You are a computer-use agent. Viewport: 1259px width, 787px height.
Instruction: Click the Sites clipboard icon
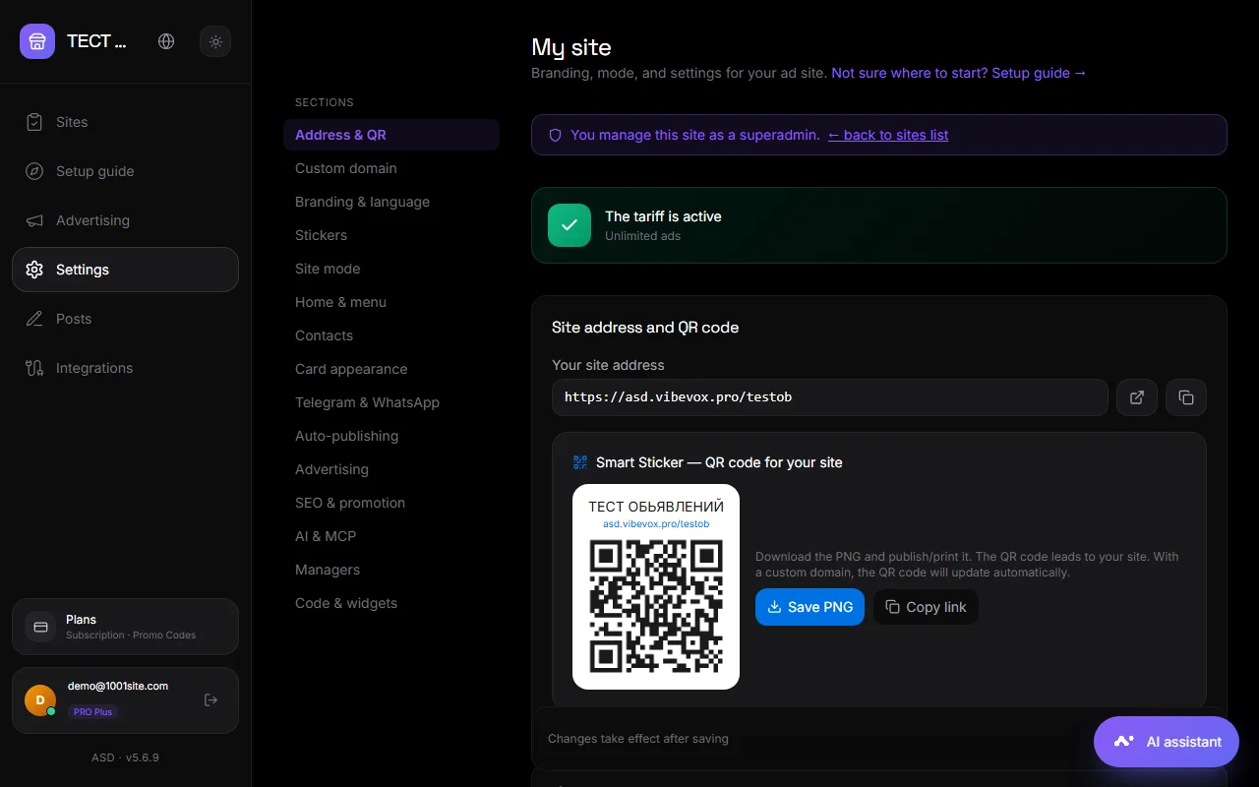click(x=34, y=122)
